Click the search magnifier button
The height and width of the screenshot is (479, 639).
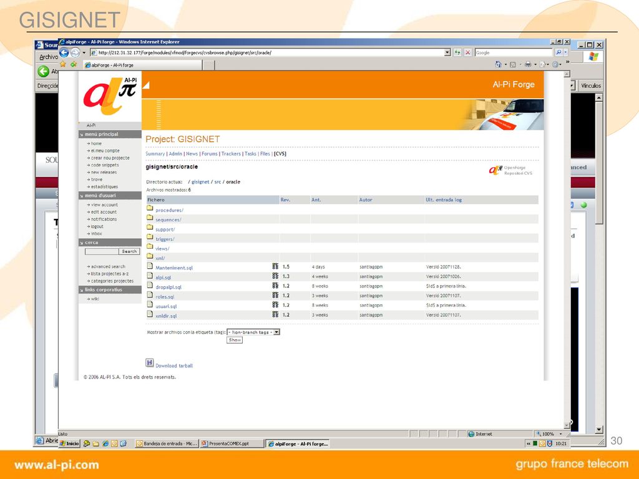(559, 52)
